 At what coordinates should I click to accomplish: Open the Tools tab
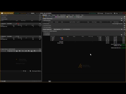click(73, 15)
